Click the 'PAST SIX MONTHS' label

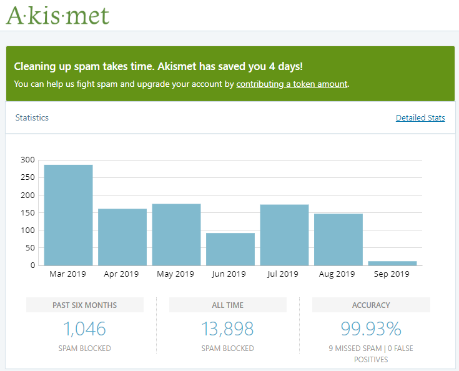click(84, 305)
